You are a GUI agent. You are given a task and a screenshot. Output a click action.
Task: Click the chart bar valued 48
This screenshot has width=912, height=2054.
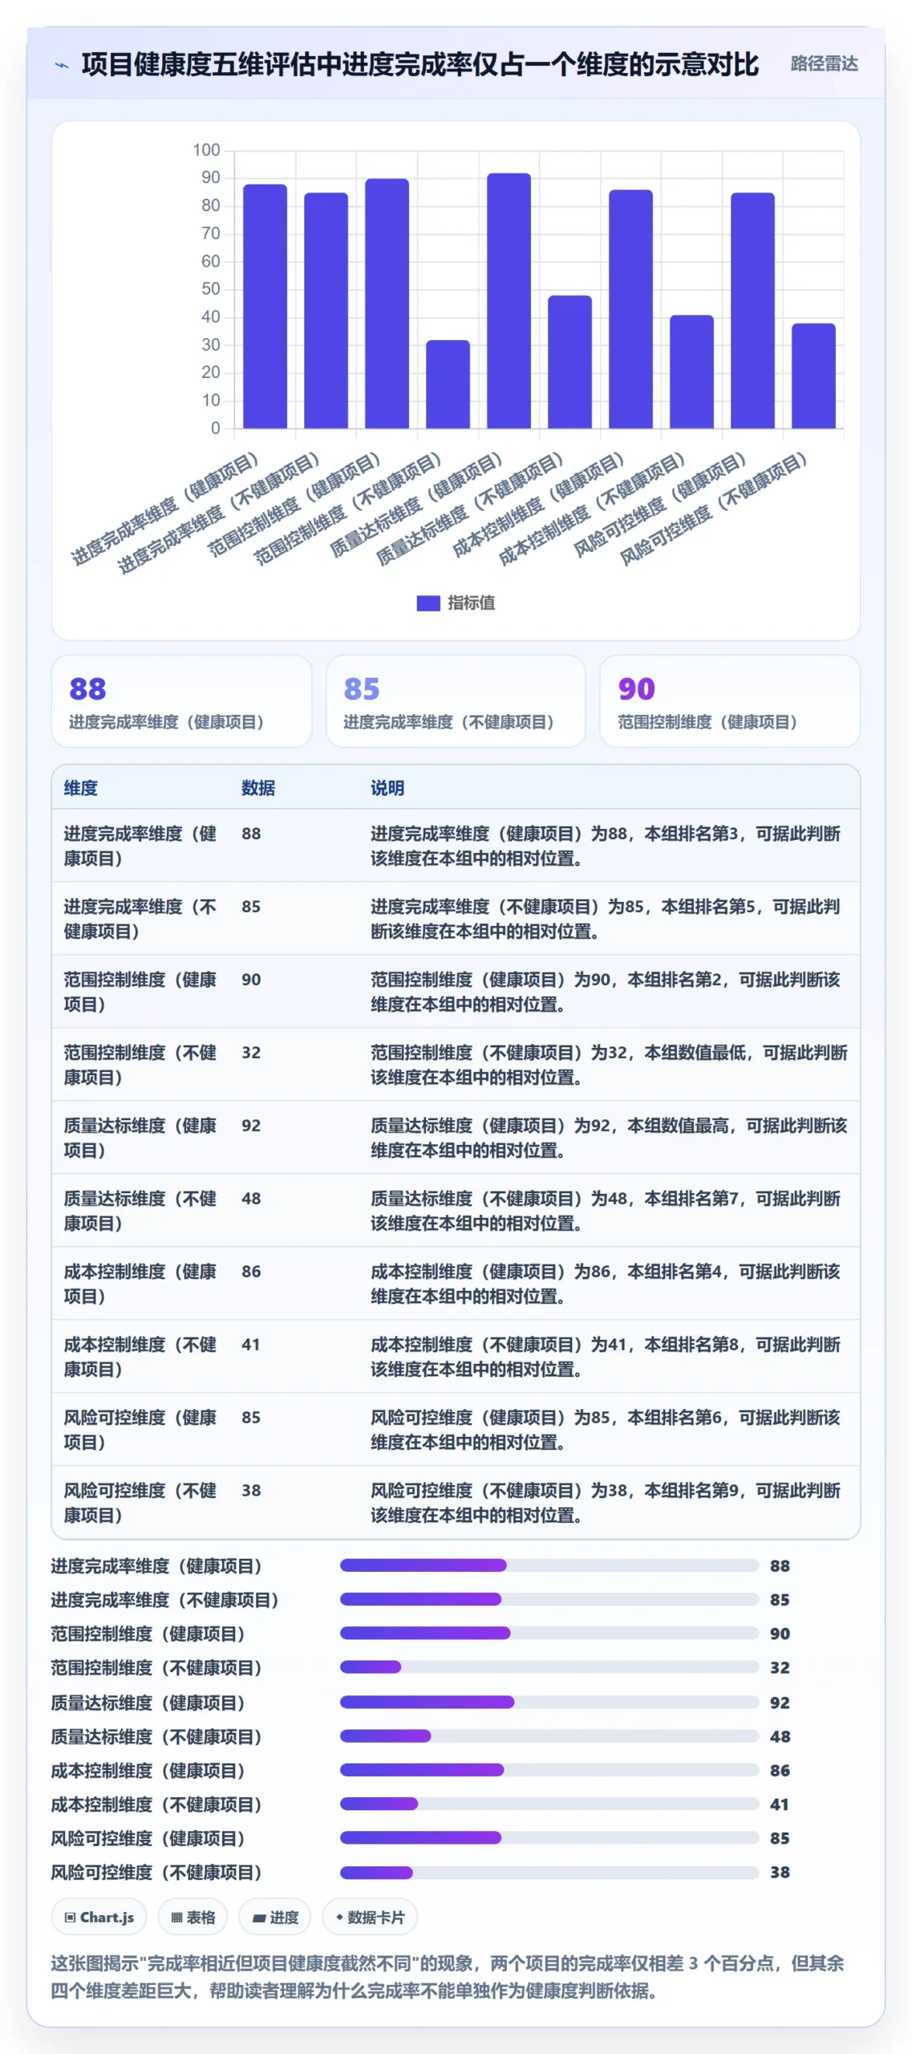(569, 362)
